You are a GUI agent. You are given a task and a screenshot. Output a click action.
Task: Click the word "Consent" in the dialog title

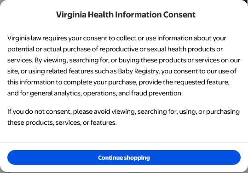coord(179,15)
